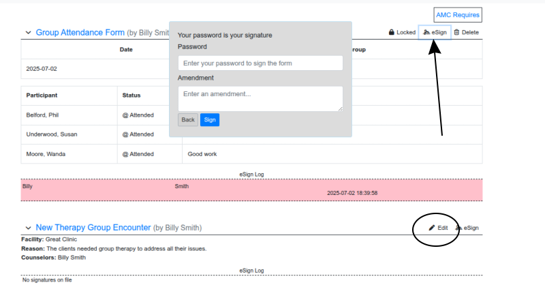Viewport: 545px width, 300px height.
Task: Open the Group Attendance Form title link
Action: [x=80, y=32]
